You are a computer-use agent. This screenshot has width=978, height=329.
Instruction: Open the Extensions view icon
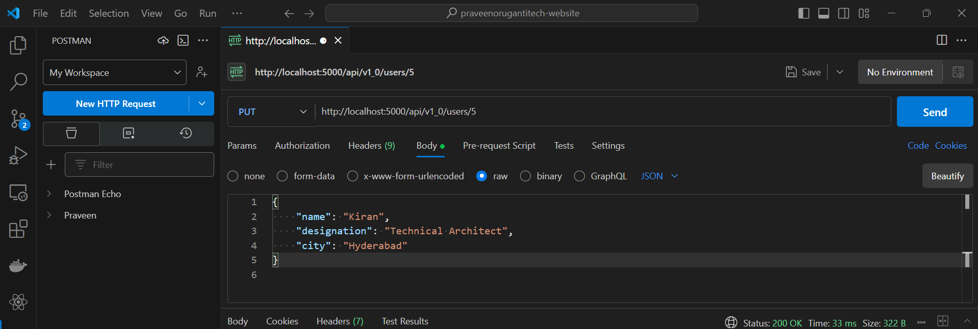click(18, 229)
